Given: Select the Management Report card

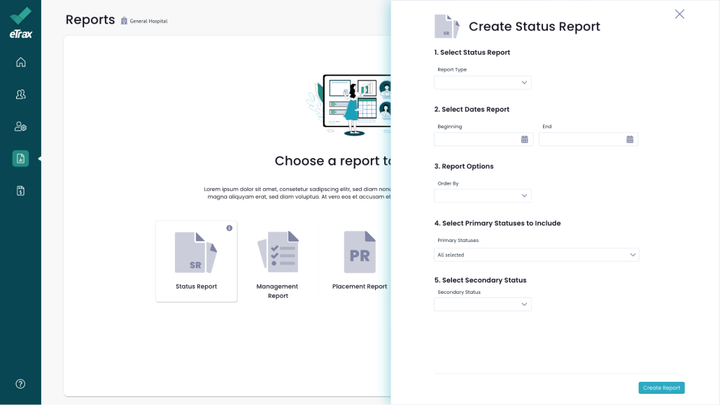Looking at the screenshot, I should [278, 262].
